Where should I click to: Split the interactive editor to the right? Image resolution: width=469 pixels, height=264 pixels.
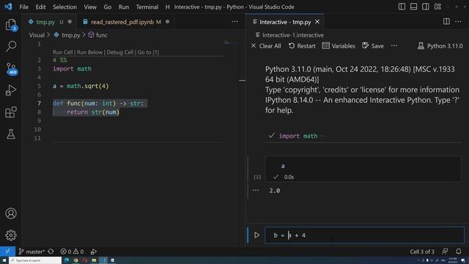[x=446, y=21]
